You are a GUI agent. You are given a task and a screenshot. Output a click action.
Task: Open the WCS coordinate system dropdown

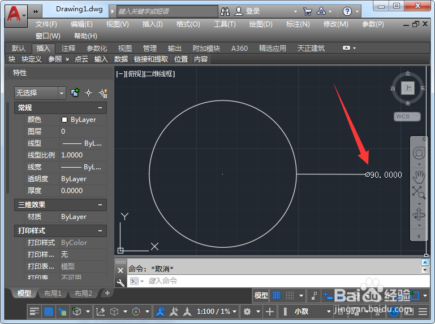[x=407, y=117]
